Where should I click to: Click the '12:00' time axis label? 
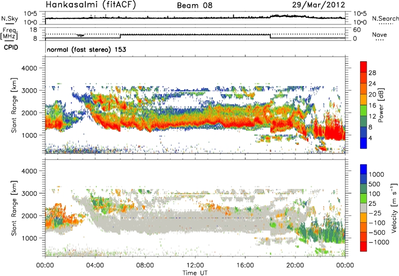pos(195,266)
